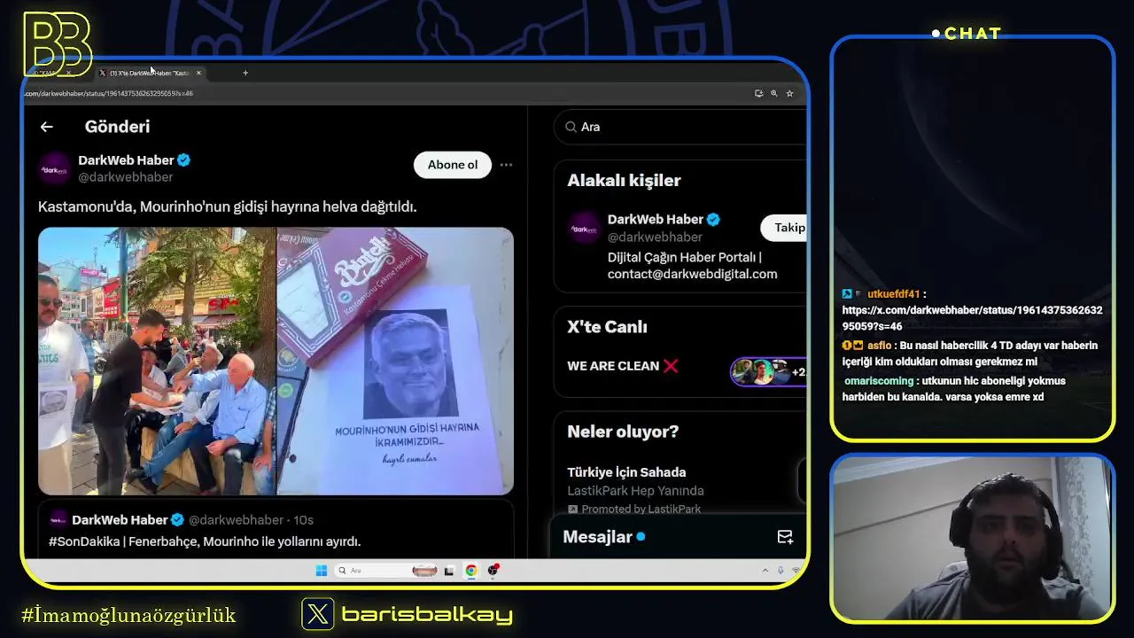Click the search magnifier icon in the X search box

[x=571, y=127]
